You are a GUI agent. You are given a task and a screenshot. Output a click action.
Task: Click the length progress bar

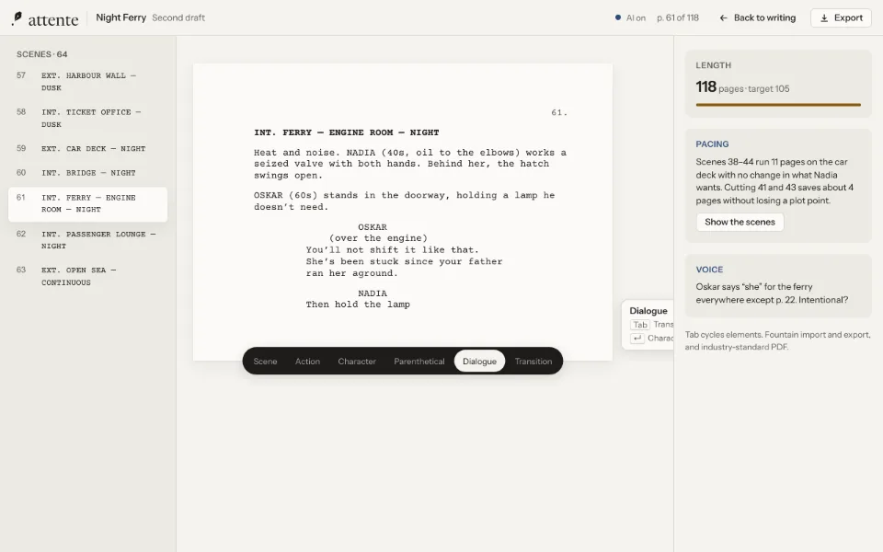[778, 105]
